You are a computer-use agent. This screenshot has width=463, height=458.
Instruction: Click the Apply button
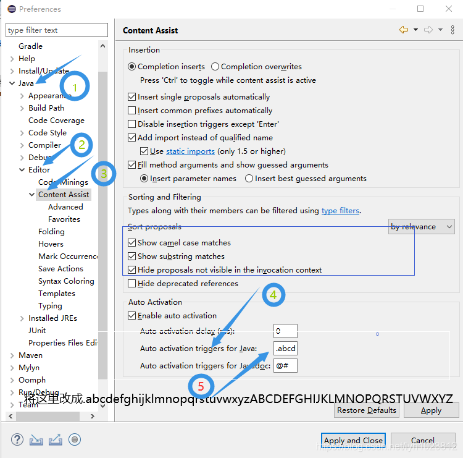[431, 410]
